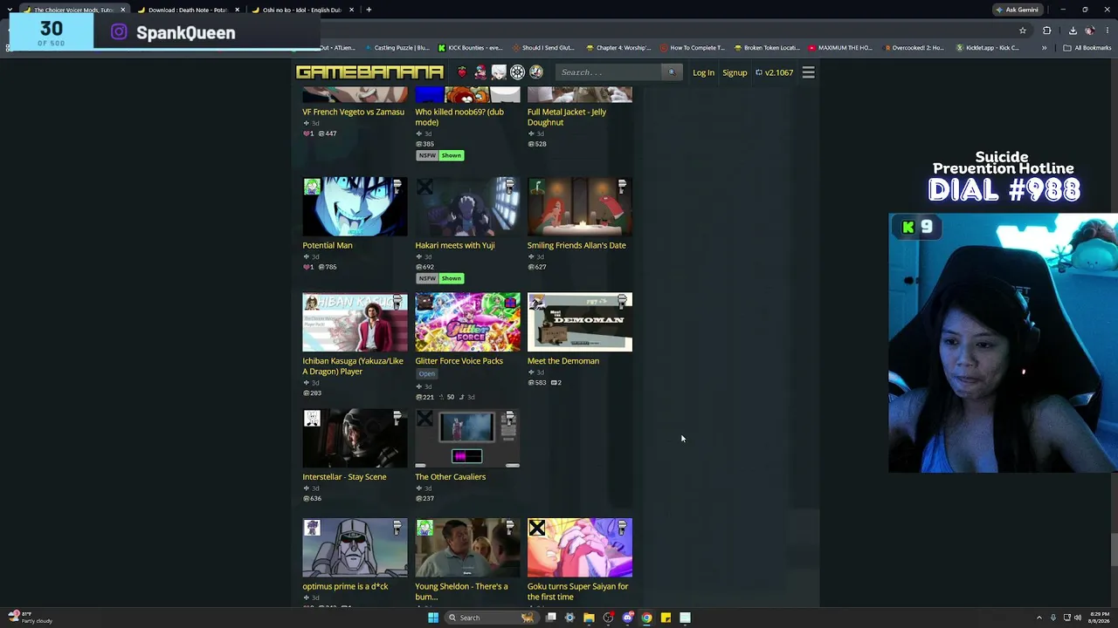Click the microphone icon on Meet the Demoman thumbnail

(622, 302)
